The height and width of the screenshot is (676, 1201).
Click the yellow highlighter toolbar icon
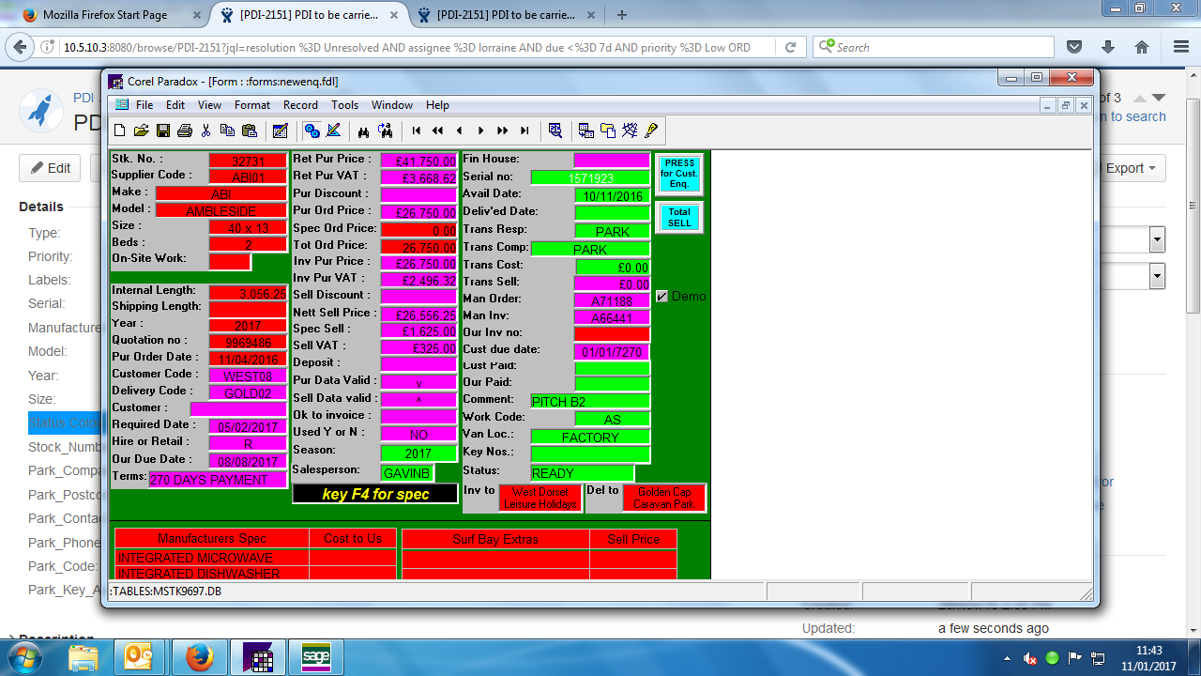coord(651,131)
